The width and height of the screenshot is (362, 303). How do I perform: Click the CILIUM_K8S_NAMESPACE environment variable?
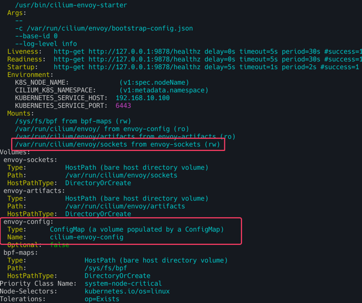[x=55, y=90]
